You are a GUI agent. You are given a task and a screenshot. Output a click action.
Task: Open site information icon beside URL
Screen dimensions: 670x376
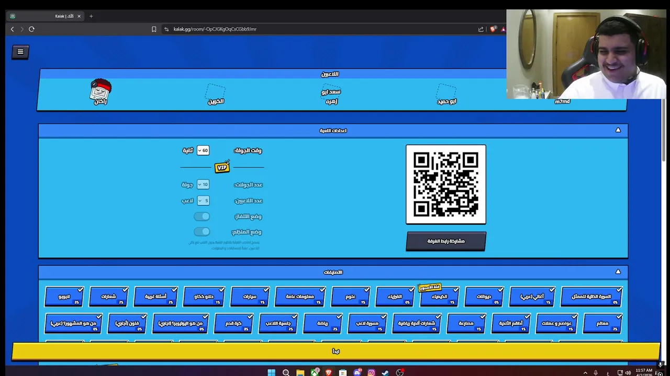pyautogui.click(x=166, y=29)
